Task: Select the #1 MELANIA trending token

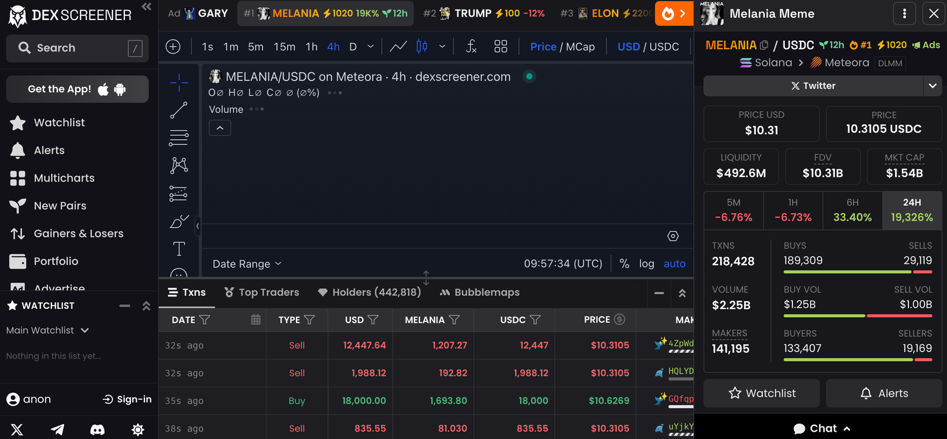Action: pos(326,13)
